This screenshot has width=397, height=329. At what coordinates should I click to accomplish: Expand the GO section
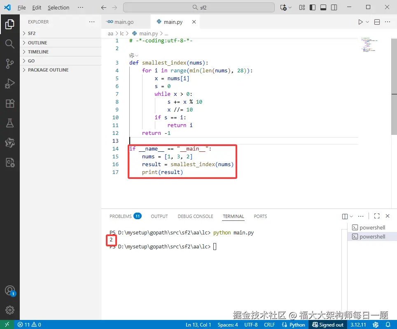point(61,61)
